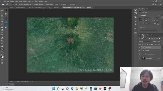The height and width of the screenshot is (91, 163).
Task: Swap foreground and background colors
Action: click(3, 54)
